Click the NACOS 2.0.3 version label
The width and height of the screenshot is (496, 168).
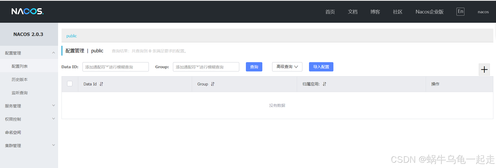(28, 34)
